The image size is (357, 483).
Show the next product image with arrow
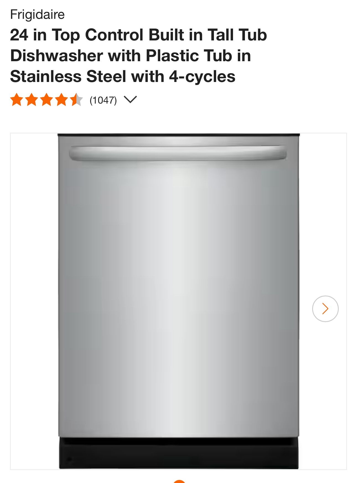click(x=325, y=309)
